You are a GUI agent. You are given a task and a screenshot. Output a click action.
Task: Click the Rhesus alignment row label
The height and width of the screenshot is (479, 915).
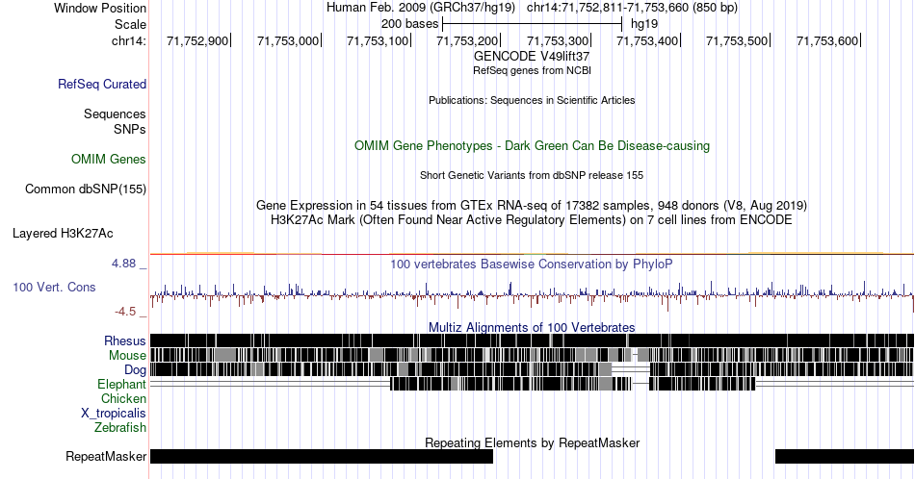125,340
